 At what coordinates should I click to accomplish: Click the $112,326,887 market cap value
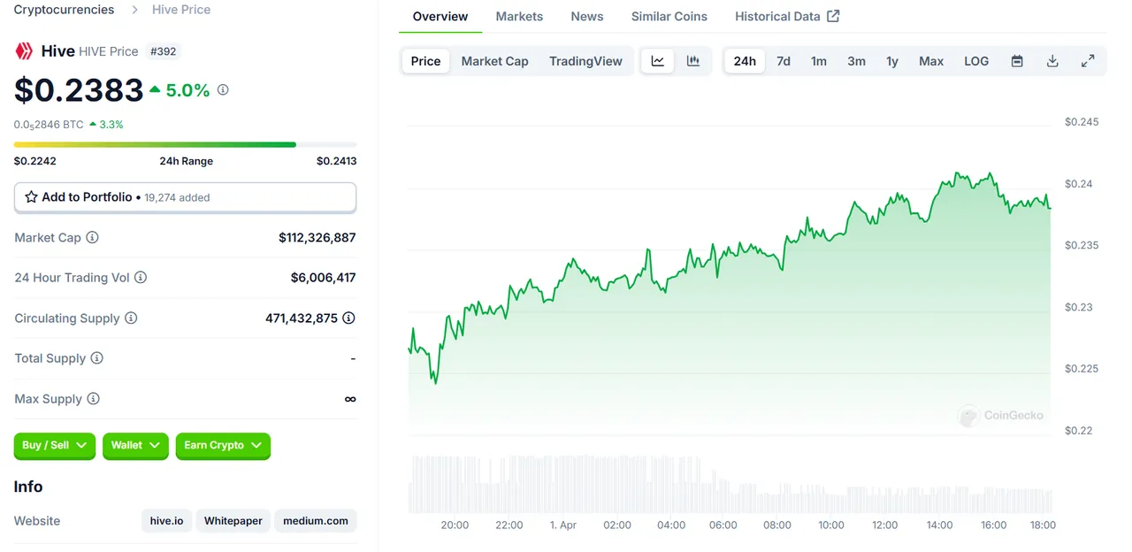[317, 238]
